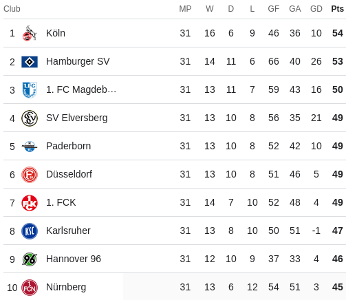Click the SV Elversberg circular emblem

[30, 118]
